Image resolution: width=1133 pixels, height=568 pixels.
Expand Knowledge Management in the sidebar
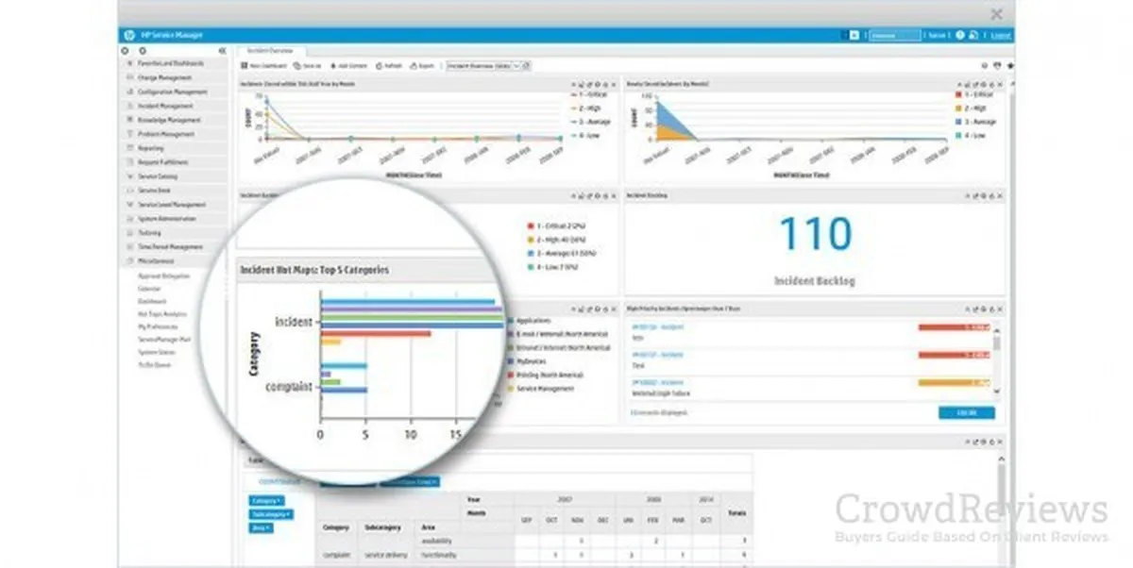point(177,120)
